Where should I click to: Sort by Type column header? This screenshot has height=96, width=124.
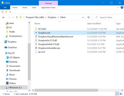[118, 24]
